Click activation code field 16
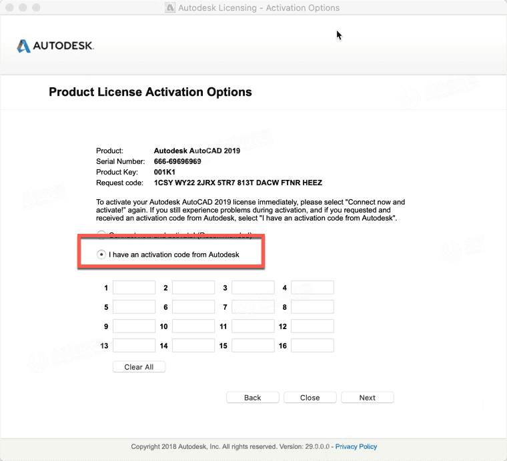The width and height of the screenshot is (507, 461). pos(312,346)
